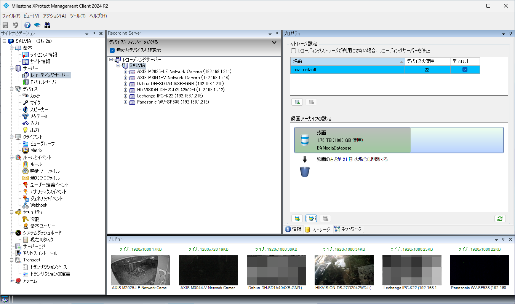Click the Matrix monitor icon
Image resolution: width=515 pixels, height=304 pixels.
point(26,151)
